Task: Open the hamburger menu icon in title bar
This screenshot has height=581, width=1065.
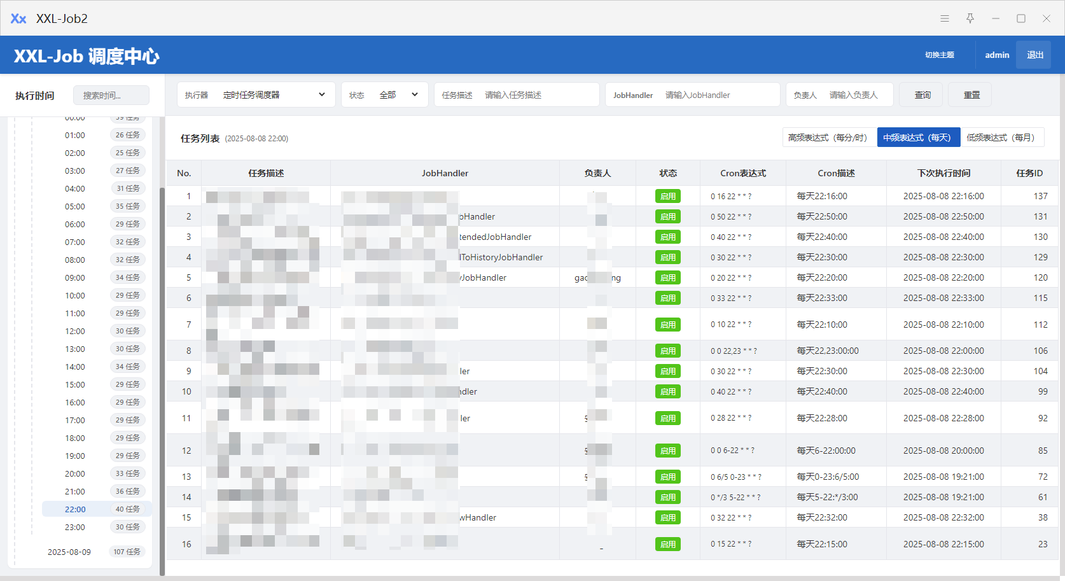Action: (x=945, y=18)
